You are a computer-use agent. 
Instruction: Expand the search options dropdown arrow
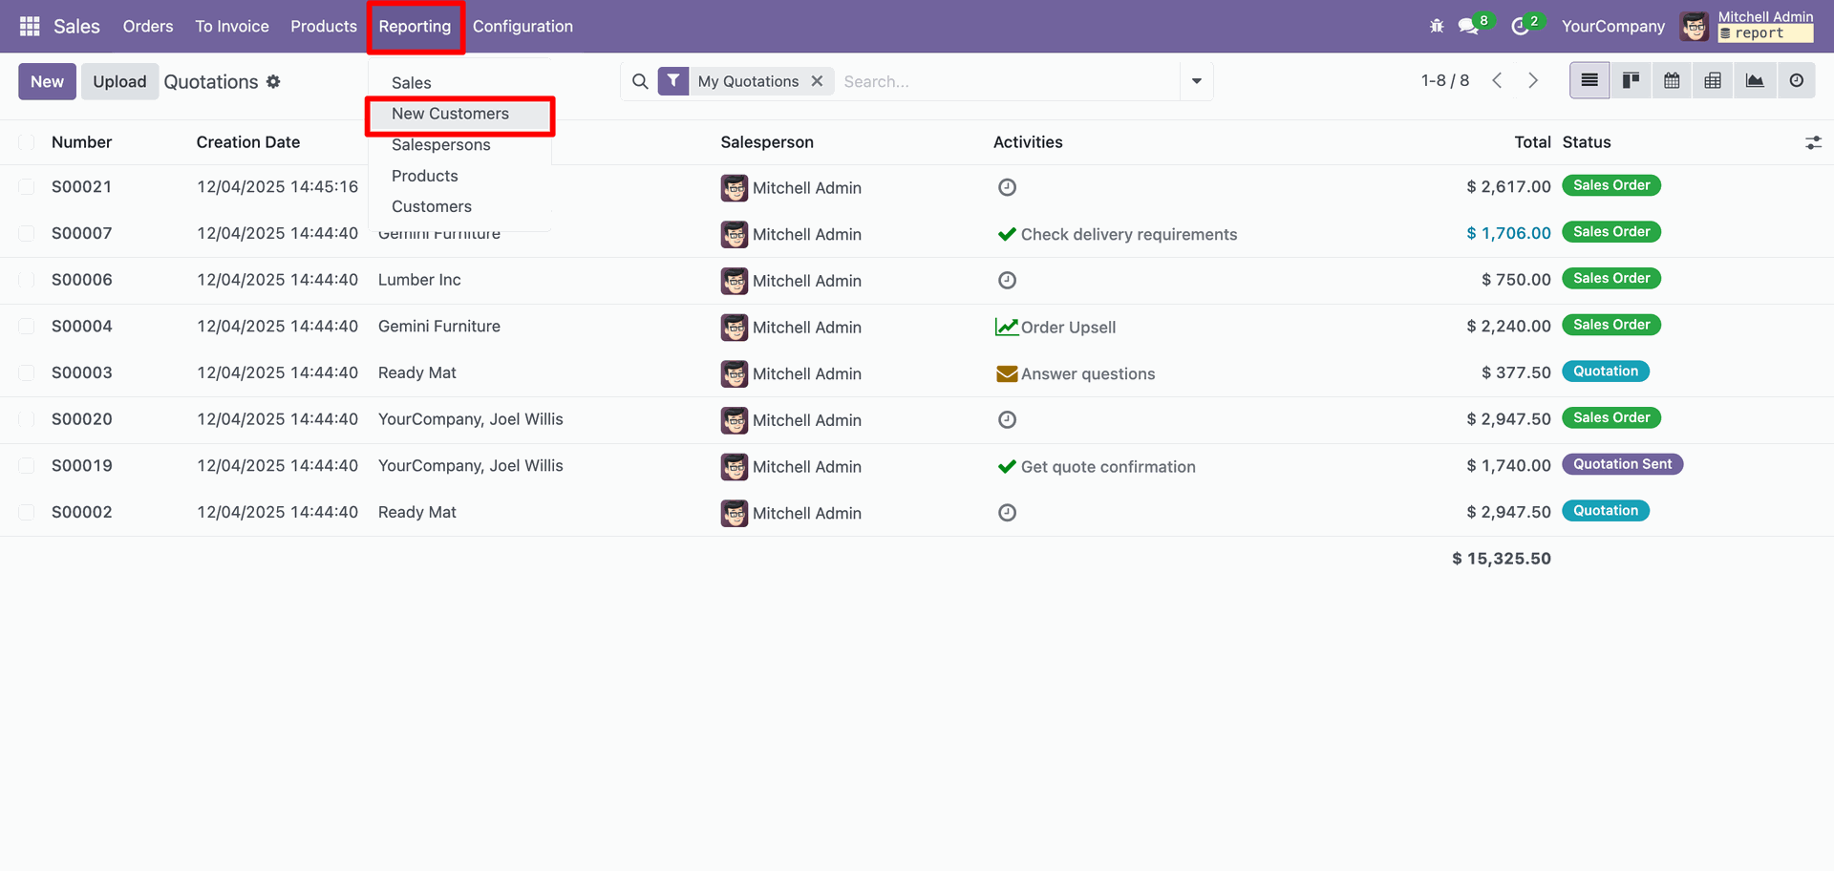[x=1196, y=81]
